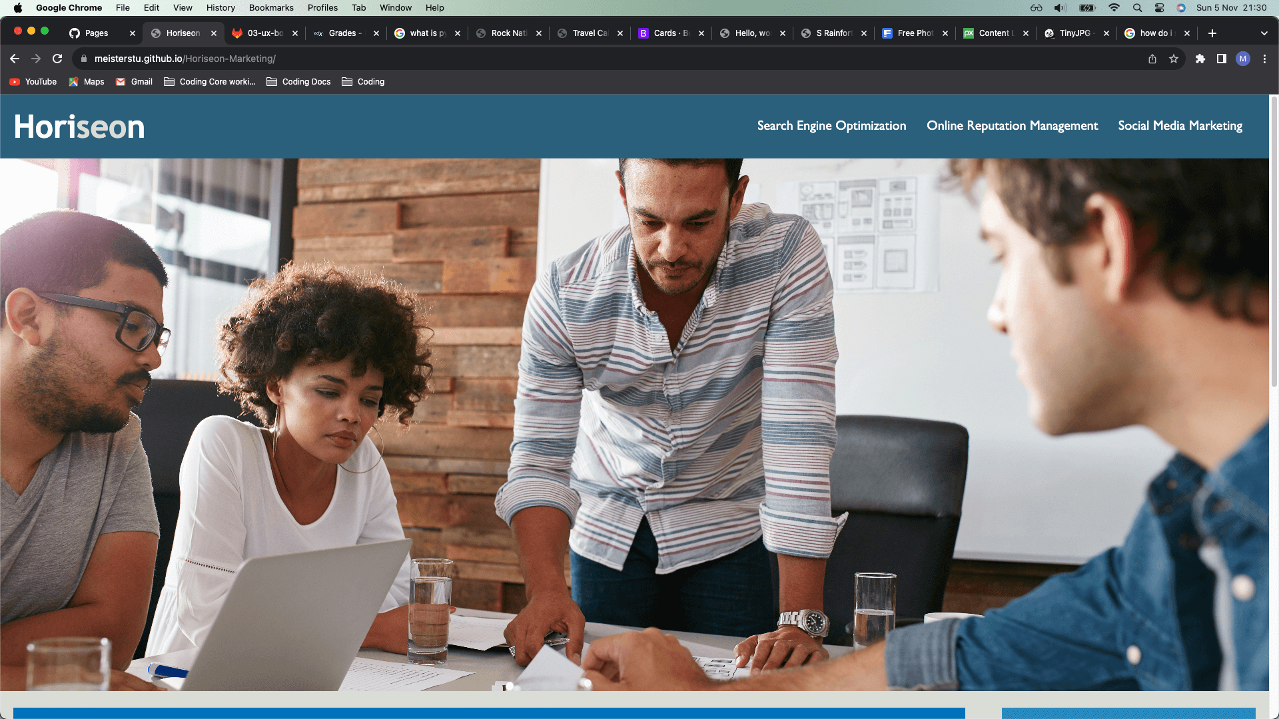Open the profile avatar M
Image resolution: width=1279 pixels, height=719 pixels.
click(1243, 59)
